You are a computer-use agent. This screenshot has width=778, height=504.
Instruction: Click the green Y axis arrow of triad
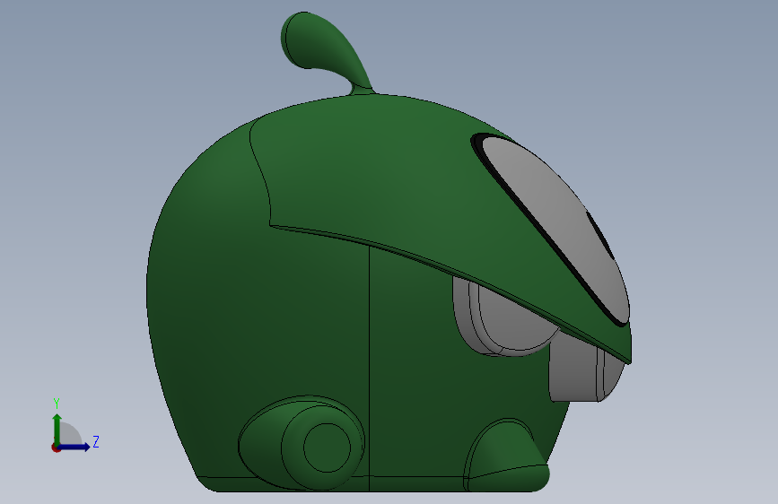coord(57,429)
